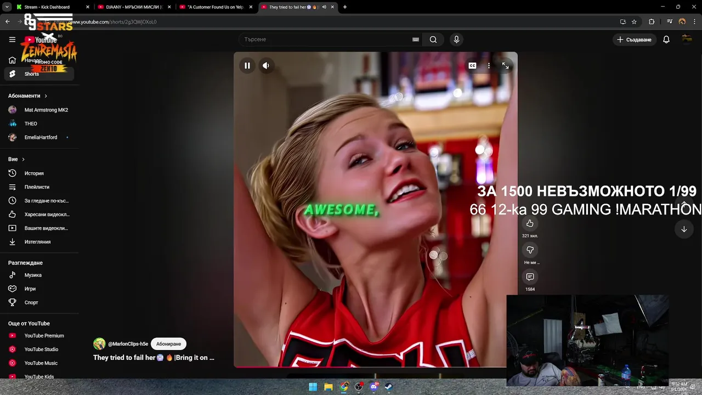Install app icon in address bar
This screenshot has height=395, width=702.
click(x=623, y=22)
